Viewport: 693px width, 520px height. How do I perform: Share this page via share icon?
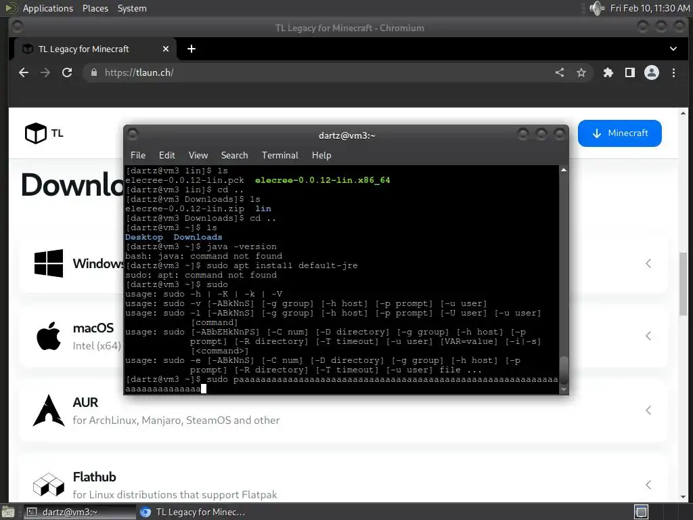click(x=560, y=72)
